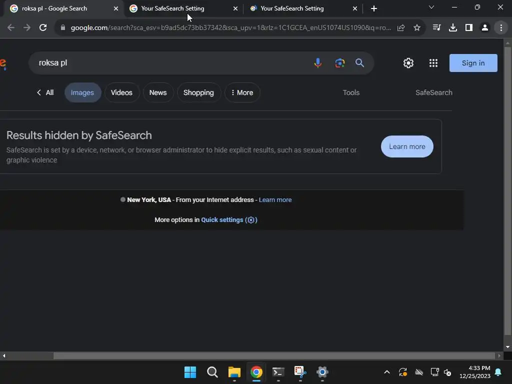512x384 pixels.
Task: Open the media control icon in toolbar
Action: [436, 28]
